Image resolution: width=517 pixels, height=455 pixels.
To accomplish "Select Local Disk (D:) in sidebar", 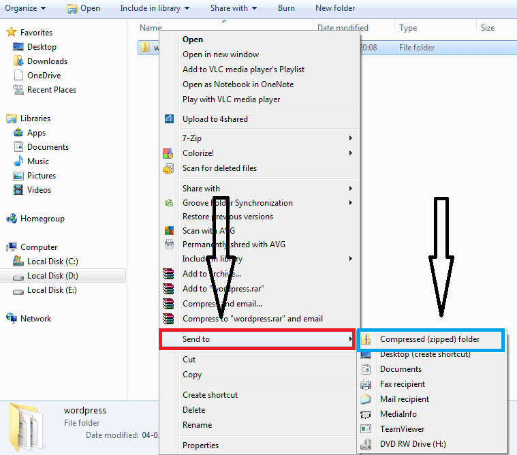I will (x=52, y=276).
